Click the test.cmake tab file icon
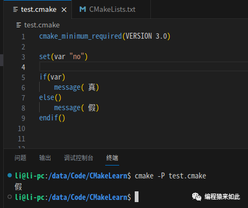This screenshot has height=208, width=248. coord(16,10)
